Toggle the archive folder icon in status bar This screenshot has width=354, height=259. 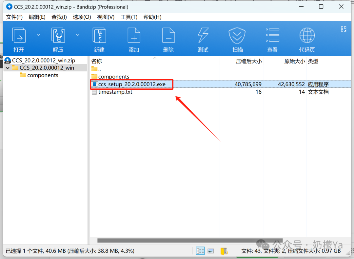pos(224,251)
